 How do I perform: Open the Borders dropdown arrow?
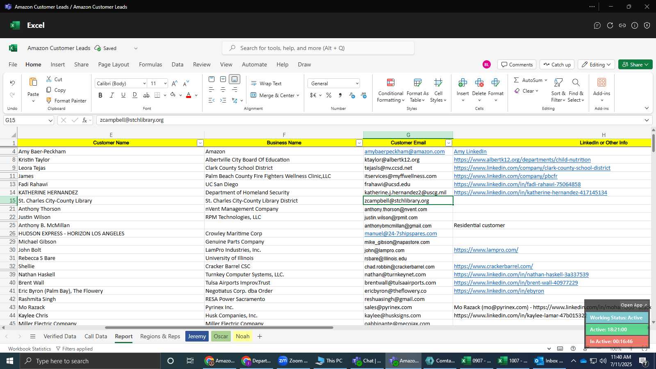[165, 95]
